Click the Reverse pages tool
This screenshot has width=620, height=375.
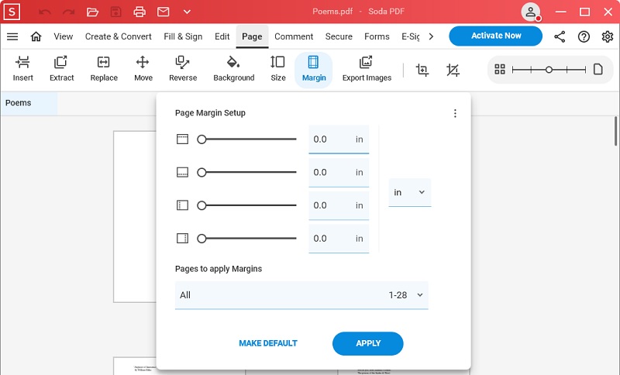183,69
